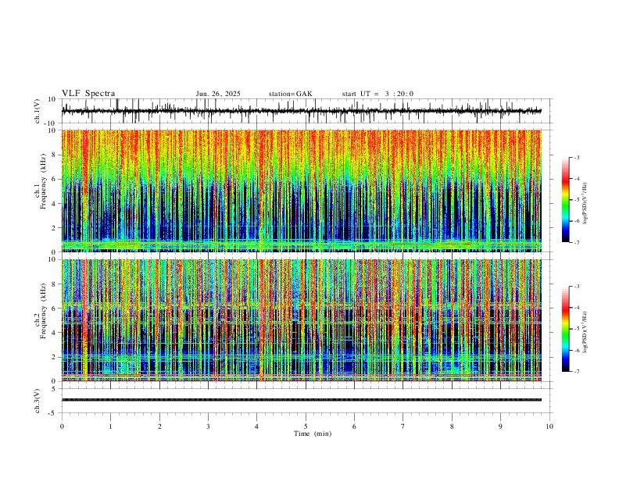Click the ch.1 color bar "log(PSD)(V²/Hz)" label
Screen dimensions: 619x478
(585, 203)
